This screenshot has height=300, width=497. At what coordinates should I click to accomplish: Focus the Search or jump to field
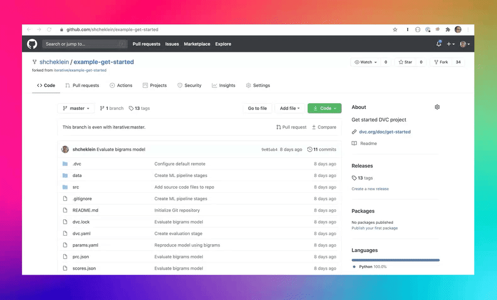pos(85,44)
